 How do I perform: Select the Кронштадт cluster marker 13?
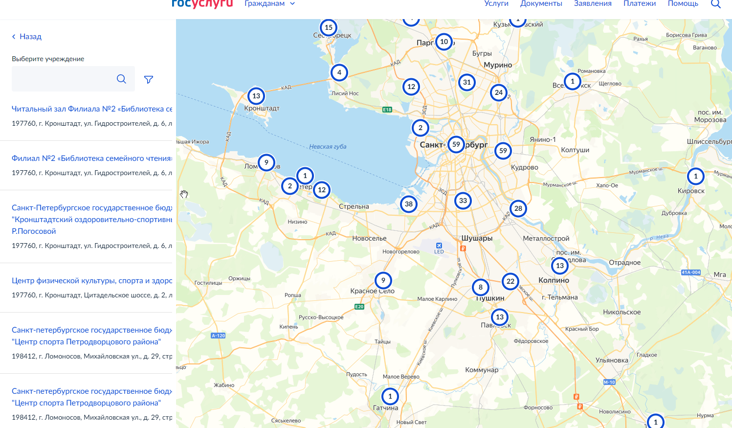click(x=256, y=96)
